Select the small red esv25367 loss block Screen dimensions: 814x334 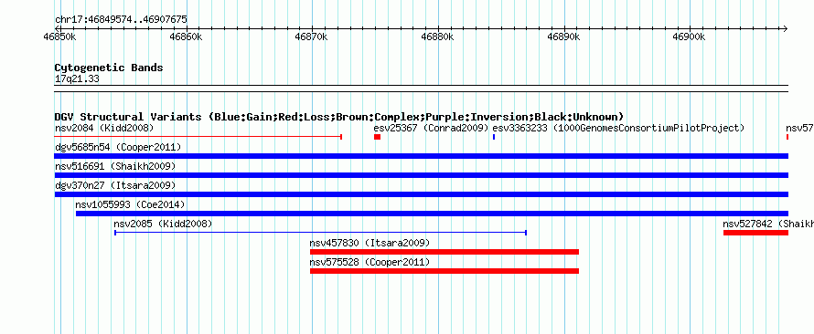click(377, 137)
